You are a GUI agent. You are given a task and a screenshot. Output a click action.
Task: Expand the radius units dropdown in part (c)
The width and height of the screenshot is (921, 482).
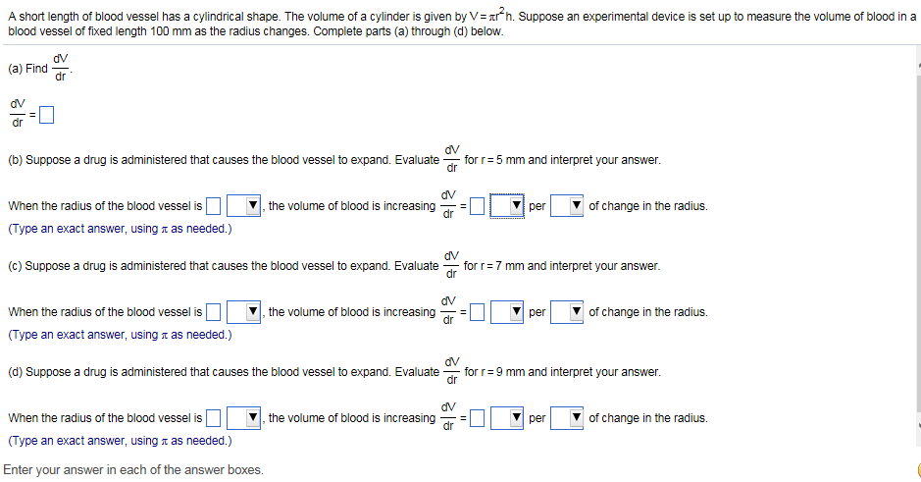click(x=244, y=312)
